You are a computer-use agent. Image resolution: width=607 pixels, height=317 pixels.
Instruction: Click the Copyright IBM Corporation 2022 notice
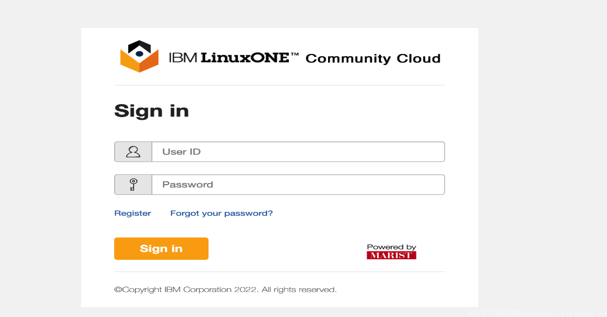point(225,290)
